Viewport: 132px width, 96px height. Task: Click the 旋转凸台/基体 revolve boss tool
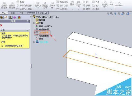tap(12, 5)
